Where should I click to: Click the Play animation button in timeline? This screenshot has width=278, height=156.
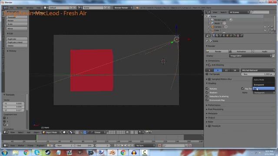(x=126, y=146)
